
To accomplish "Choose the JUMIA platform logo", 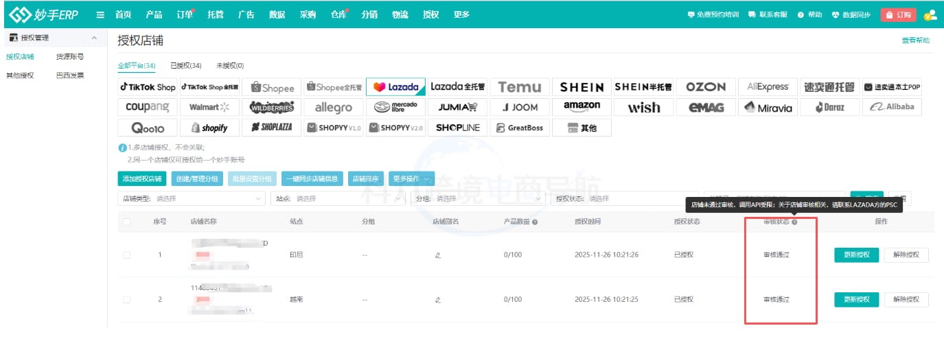I will (x=458, y=107).
